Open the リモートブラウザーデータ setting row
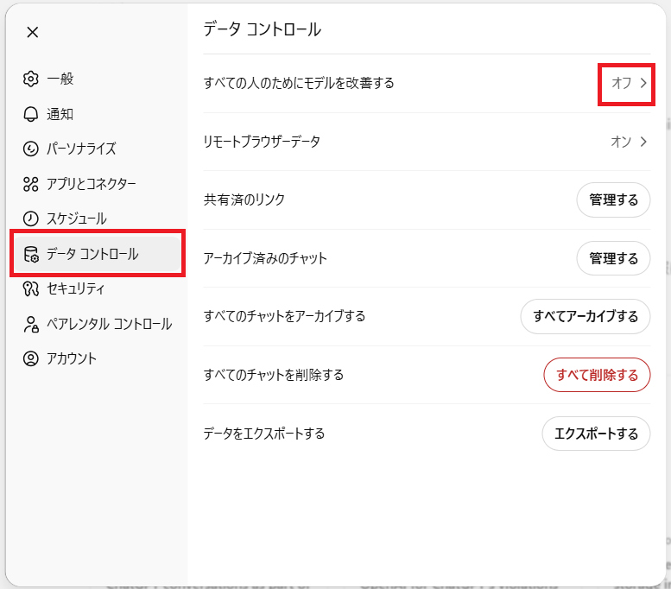This screenshot has width=671, height=589. (262, 142)
